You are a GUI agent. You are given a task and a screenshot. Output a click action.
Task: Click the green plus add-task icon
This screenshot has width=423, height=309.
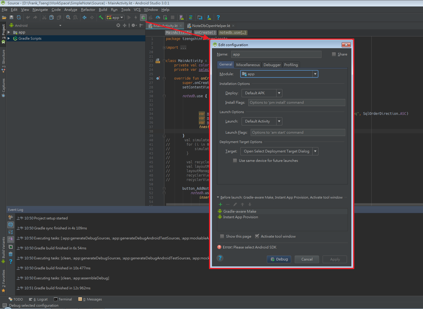(x=220, y=204)
